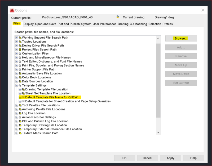Expand Drawing Template File Location

20,89
